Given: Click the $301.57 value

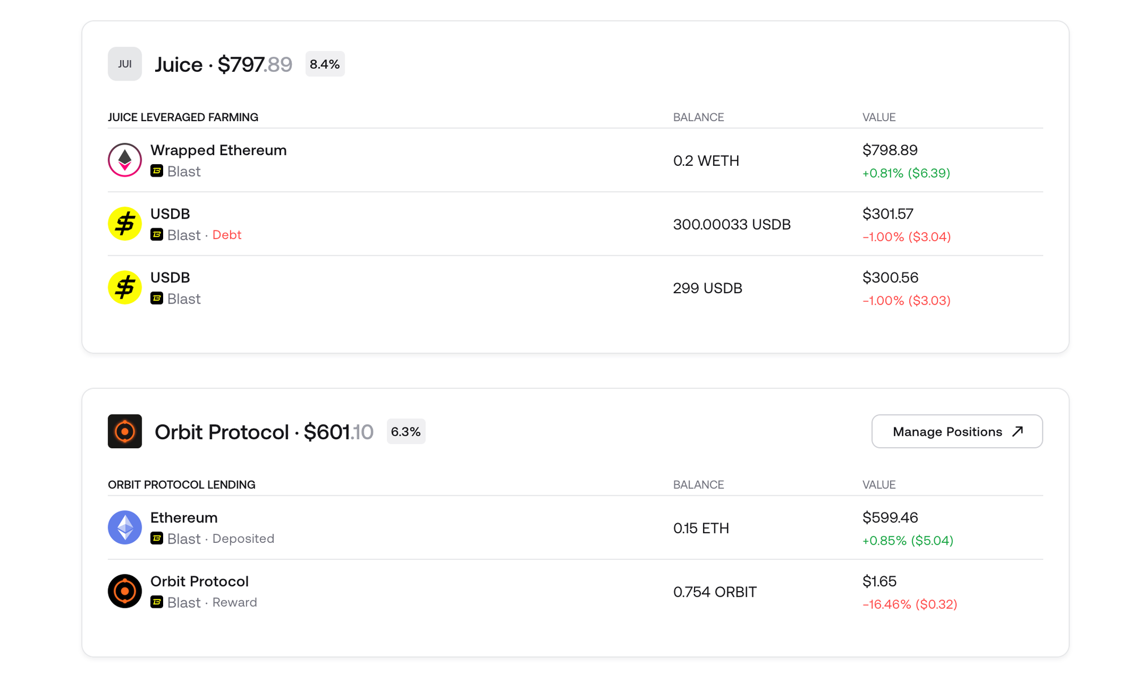Looking at the screenshot, I should pos(888,214).
